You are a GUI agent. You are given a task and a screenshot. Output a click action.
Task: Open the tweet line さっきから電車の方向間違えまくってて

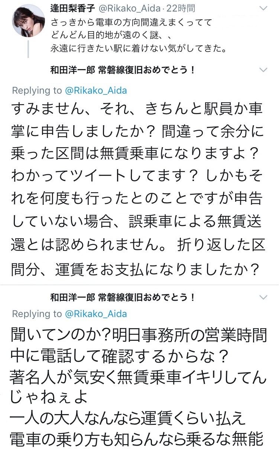tap(131, 23)
